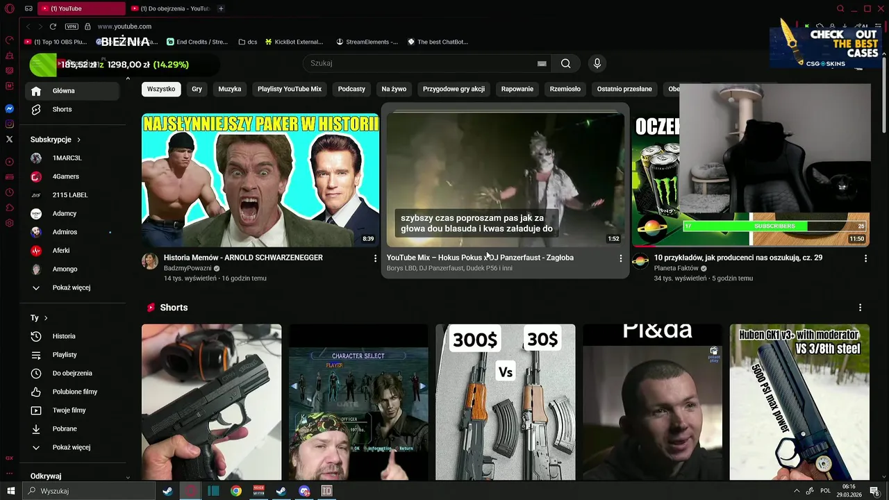Image resolution: width=889 pixels, height=500 pixels.
Task: Open Planeta Faktów channel avatar
Action: pos(640,261)
